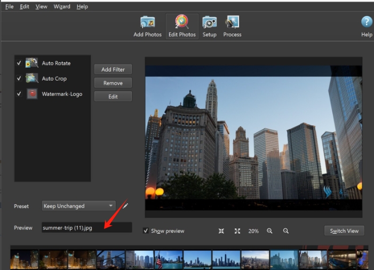
Task: Click the Add Filter button
Action: (113, 69)
